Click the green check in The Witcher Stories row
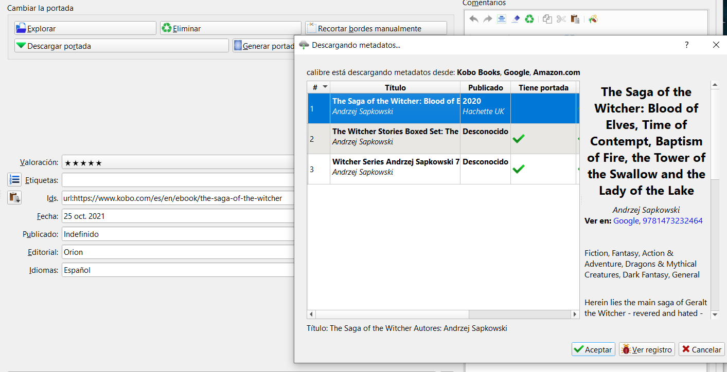 [x=519, y=138]
